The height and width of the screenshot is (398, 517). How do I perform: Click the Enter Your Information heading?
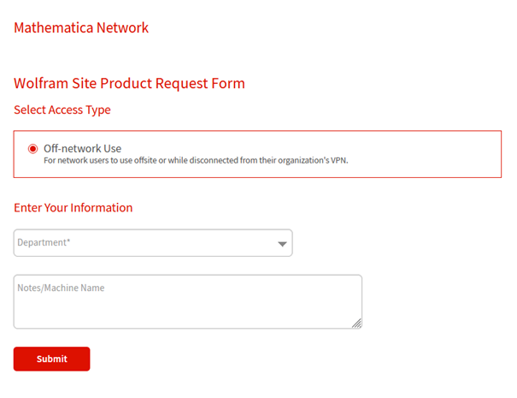click(73, 207)
